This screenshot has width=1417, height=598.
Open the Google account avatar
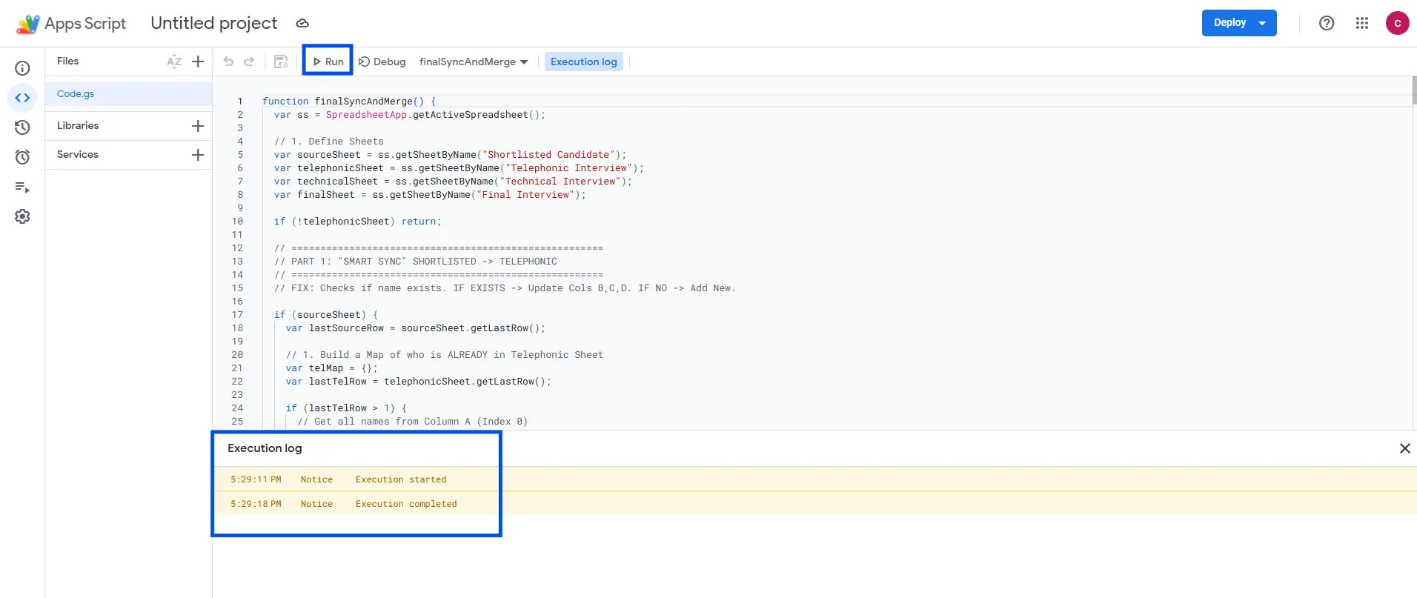pos(1398,23)
